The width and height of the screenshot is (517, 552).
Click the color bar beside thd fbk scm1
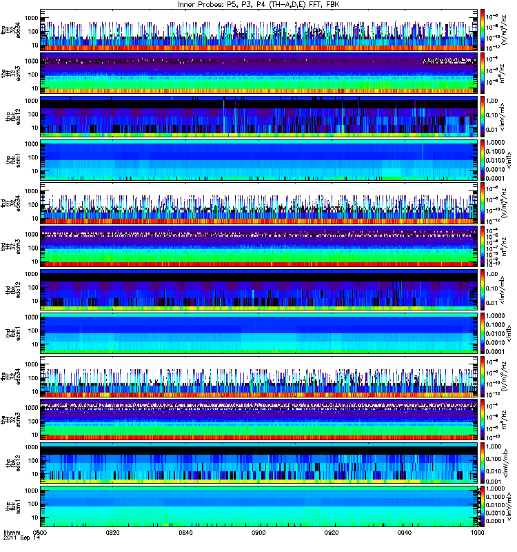(482, 333)
